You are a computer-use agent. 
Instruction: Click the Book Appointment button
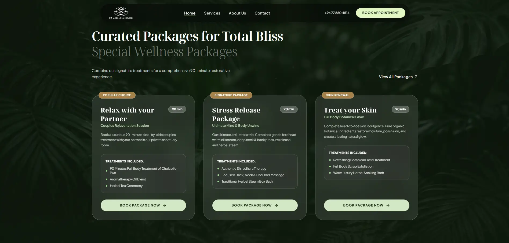point(380,13)
